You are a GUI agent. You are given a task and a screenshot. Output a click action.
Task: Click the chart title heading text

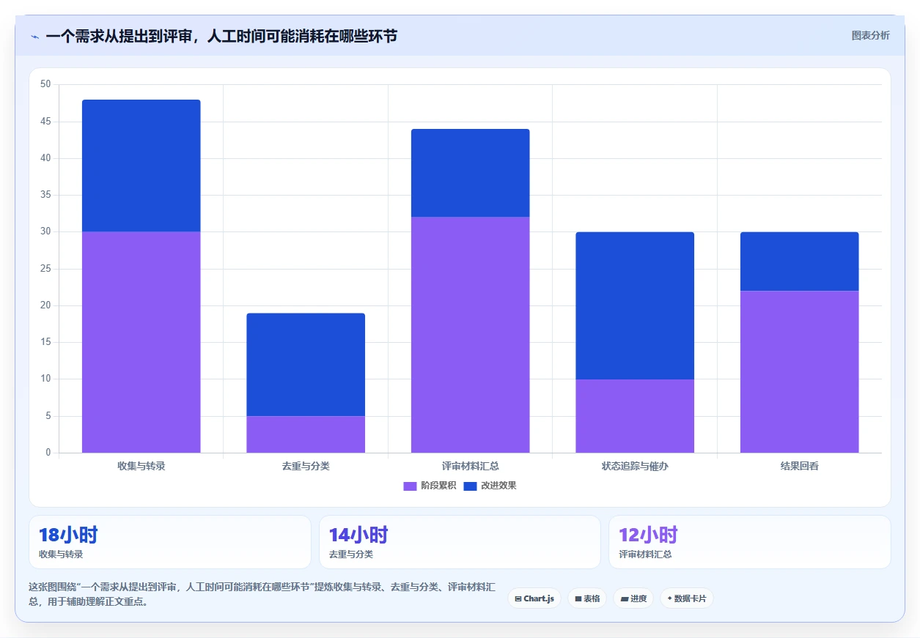(221, 36)
